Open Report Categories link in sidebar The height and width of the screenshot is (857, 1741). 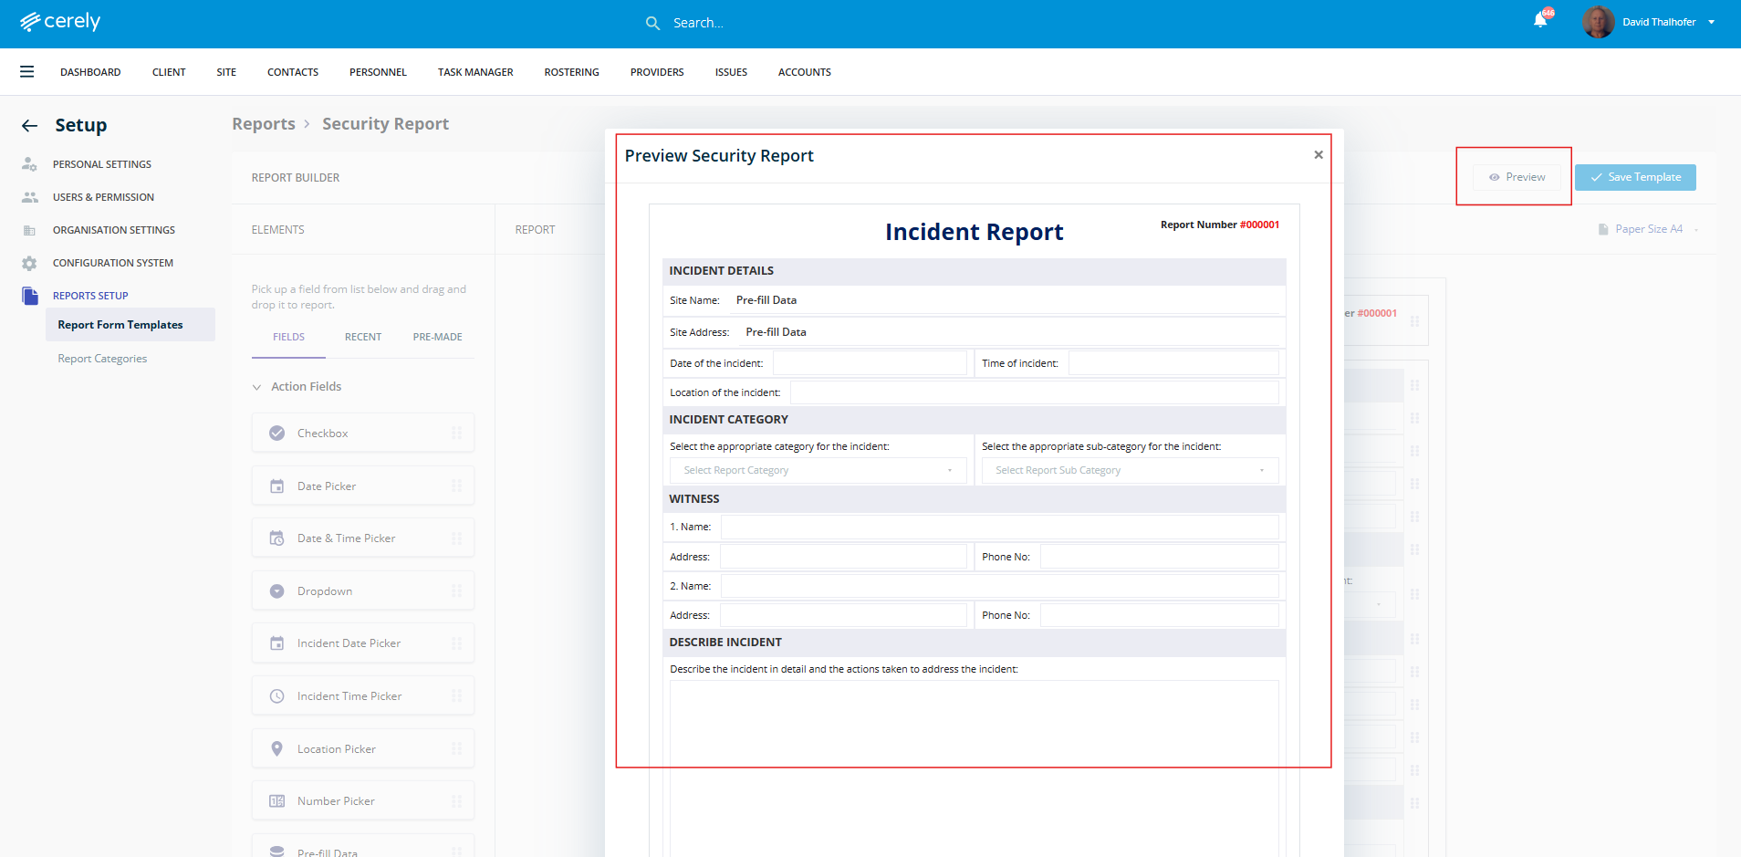(x=102, y=359)
